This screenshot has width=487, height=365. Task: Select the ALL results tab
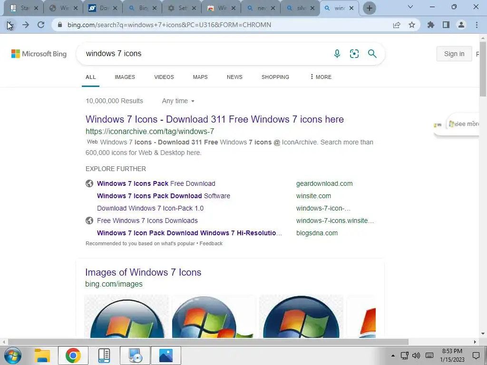pyautogui.click(x=91, y=77)
